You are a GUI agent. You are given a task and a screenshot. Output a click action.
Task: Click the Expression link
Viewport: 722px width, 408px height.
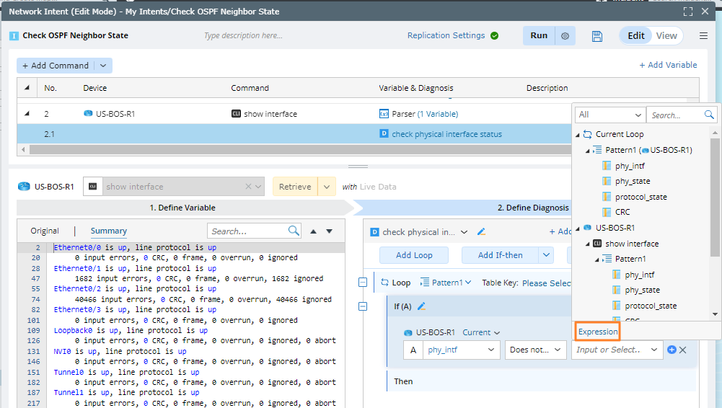(x=598, y=332)
